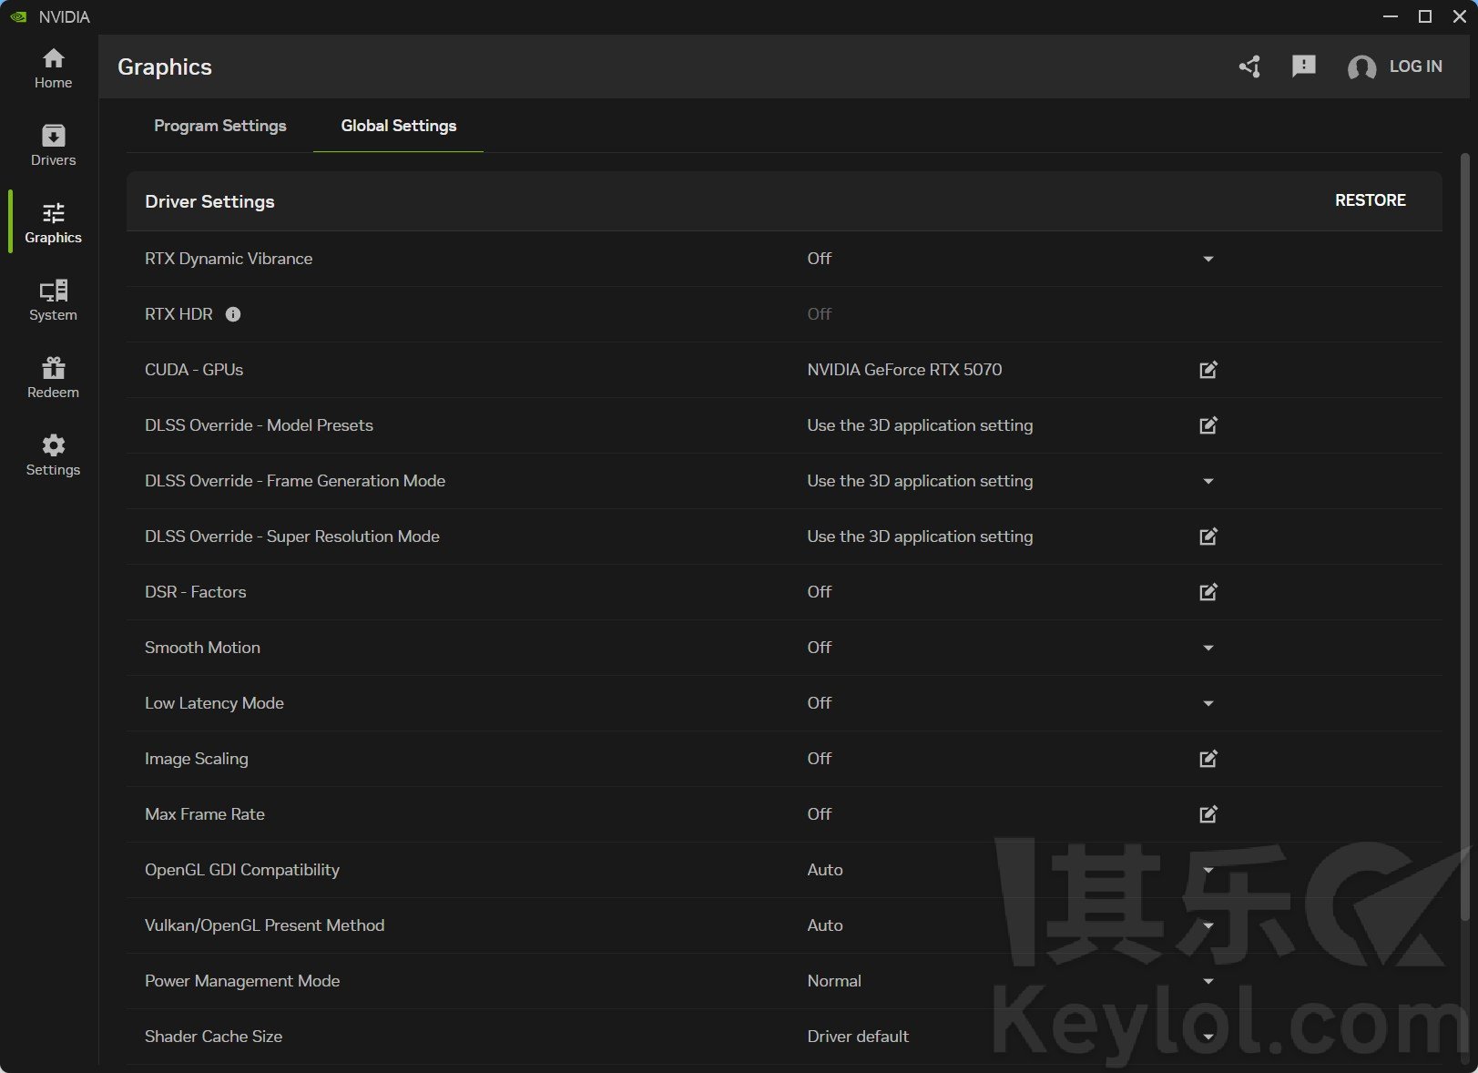Edit DLSS Super Resolution Mode setting

[x=1208, y=536]
